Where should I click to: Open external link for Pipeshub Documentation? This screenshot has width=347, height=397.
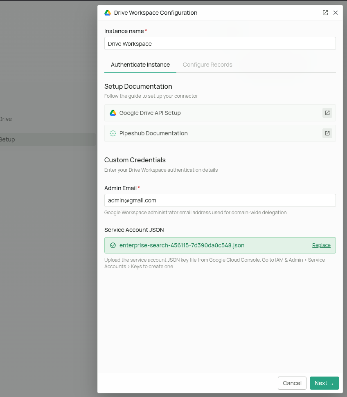click(327, 133)
